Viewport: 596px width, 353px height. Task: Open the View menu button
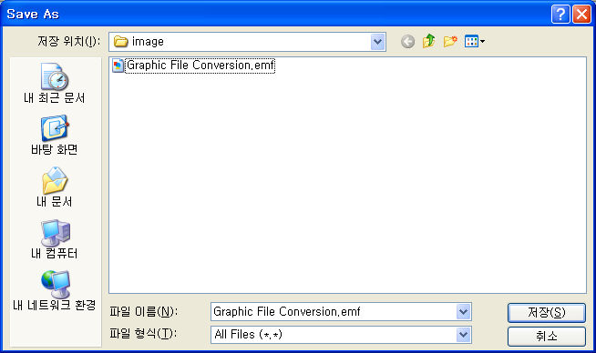(475, 41)
